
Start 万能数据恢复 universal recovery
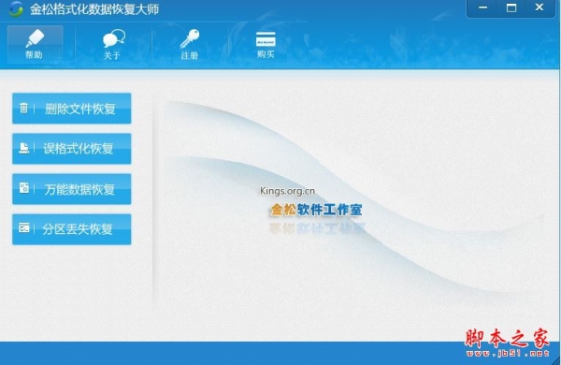click(x=72, y=189)
